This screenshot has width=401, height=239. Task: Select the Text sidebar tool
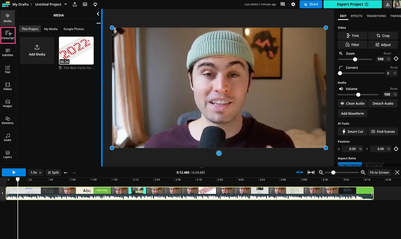tap(7, 69)
